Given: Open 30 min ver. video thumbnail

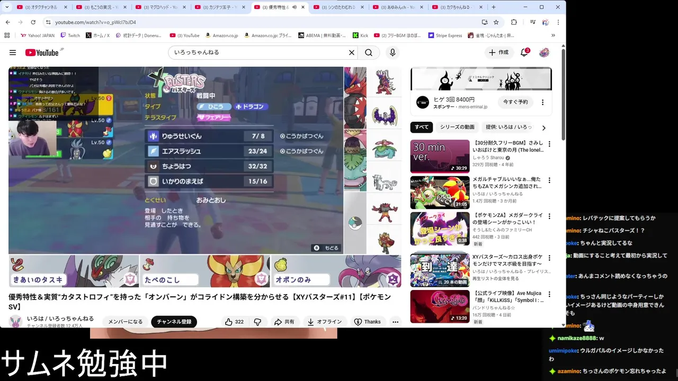Looking at the screenshot, I should [440, 156].
